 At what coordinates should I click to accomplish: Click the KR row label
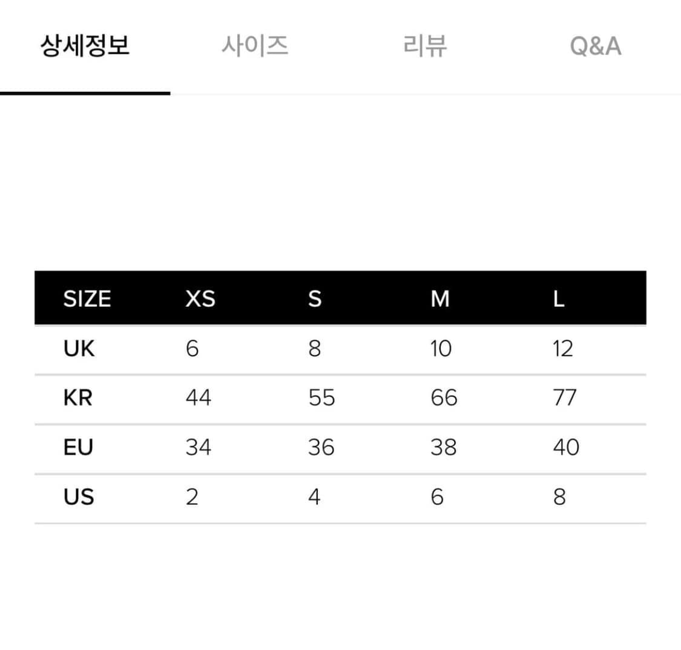[x=78, y=398]
